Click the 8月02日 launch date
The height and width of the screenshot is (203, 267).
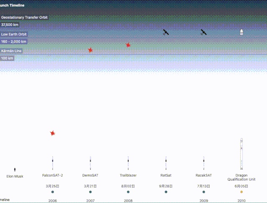128,186
